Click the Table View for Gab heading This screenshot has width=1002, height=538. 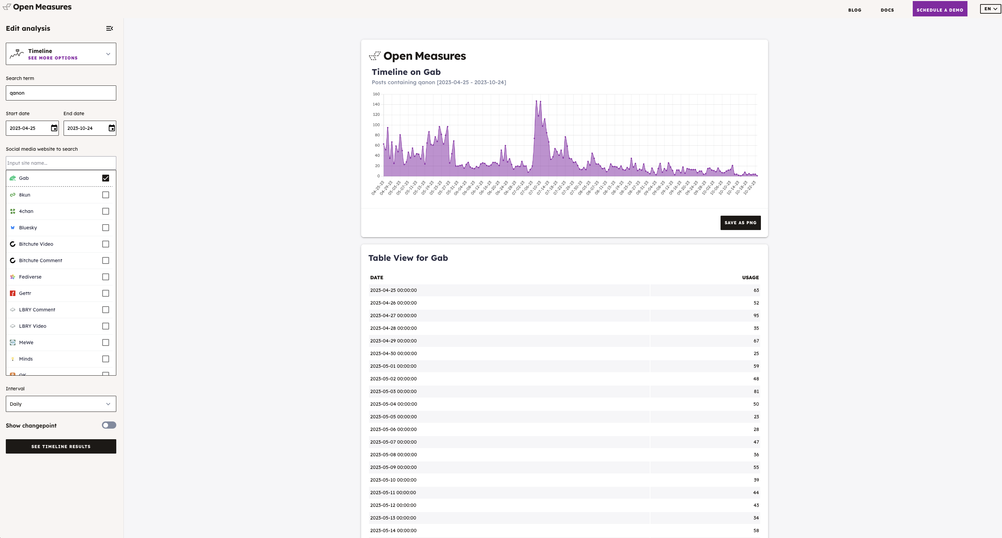408,258
